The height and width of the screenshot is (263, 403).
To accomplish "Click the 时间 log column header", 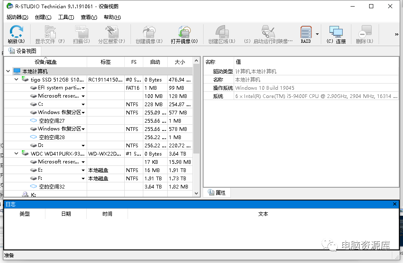I will [107, 214].
